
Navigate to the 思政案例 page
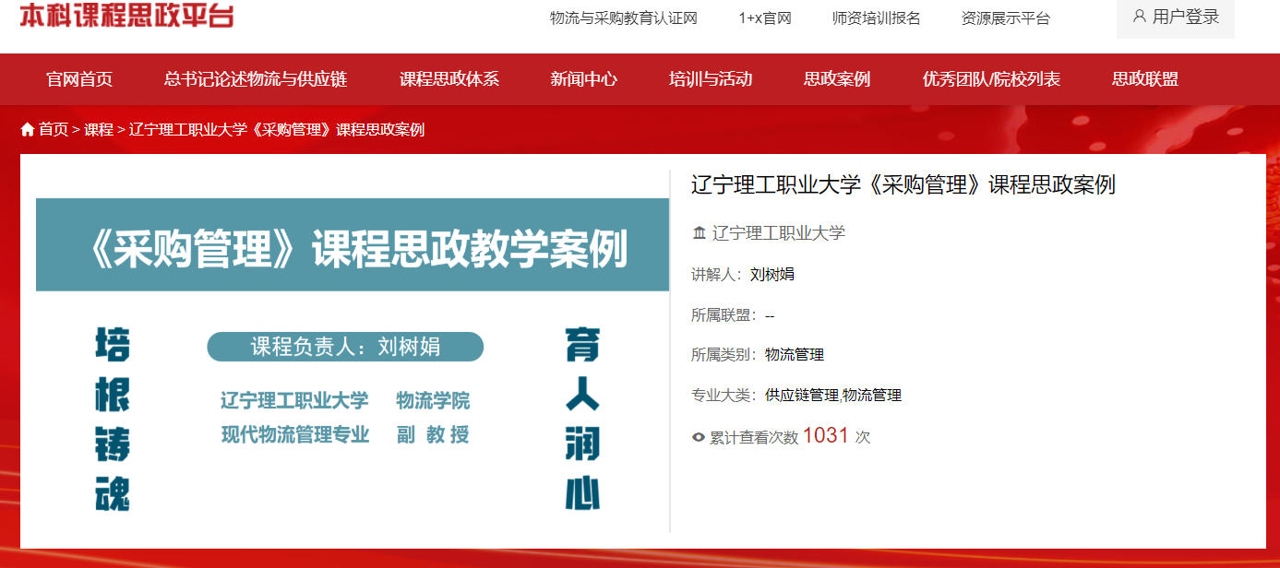click(x=837, y=79)
